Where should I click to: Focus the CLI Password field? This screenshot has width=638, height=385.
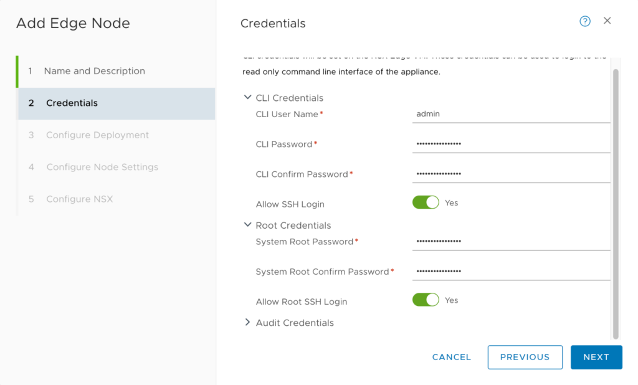[x=511, y=144]
